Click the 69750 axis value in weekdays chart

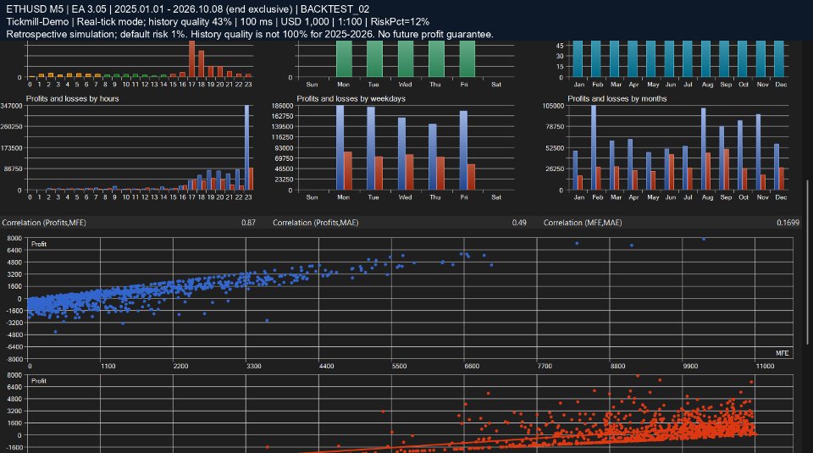(x=285, y=158)
